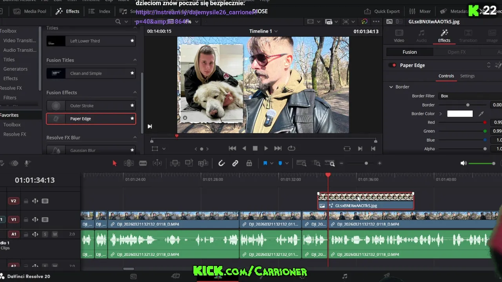Toggle auto track selector on V1
Screen dimensions: 502x282
tap(35, 220)
